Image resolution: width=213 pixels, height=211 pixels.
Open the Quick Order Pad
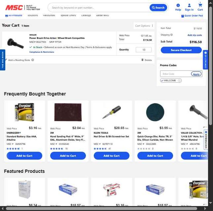coord(192,16)
